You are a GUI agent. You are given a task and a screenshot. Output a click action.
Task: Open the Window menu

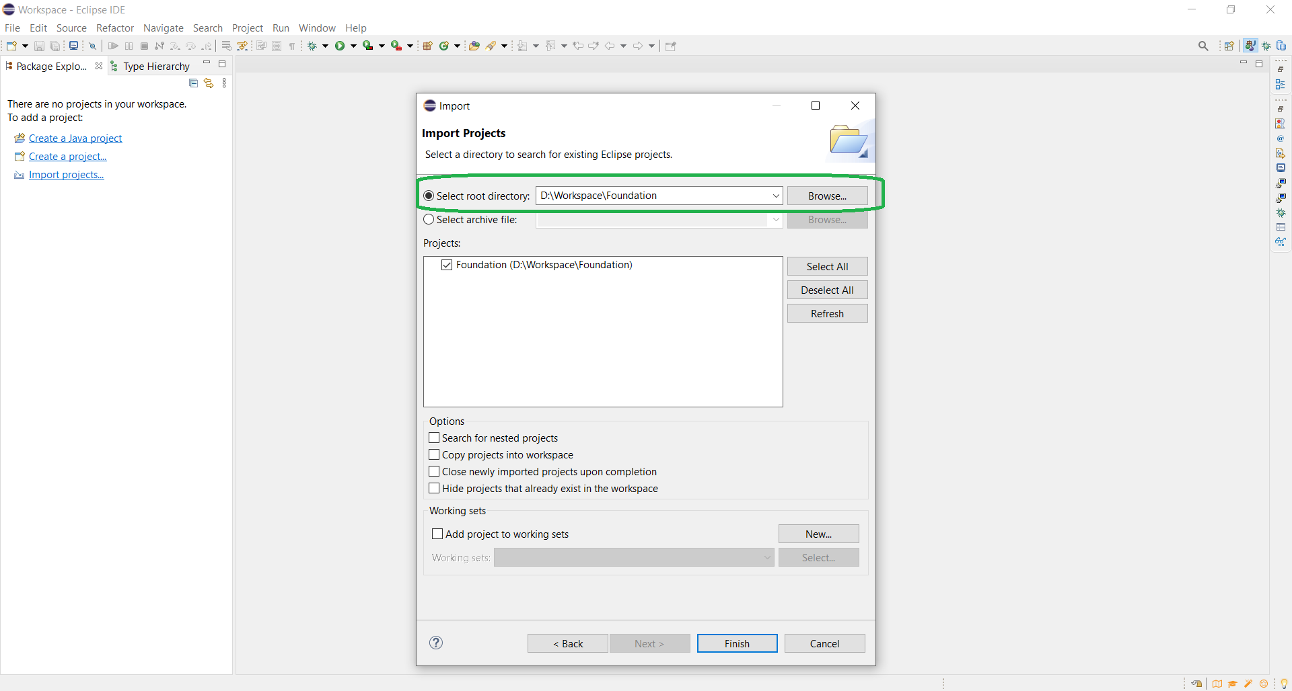coord(317,28)
